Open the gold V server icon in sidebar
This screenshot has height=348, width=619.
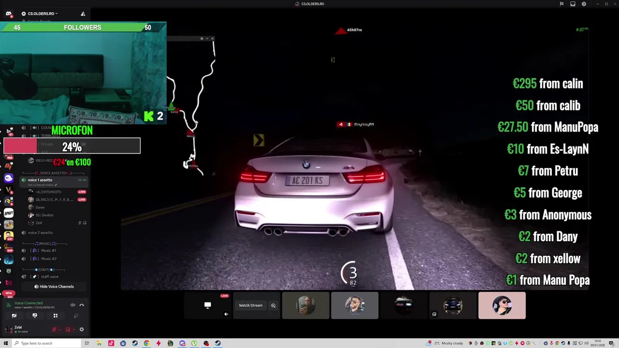coord(9,189)
